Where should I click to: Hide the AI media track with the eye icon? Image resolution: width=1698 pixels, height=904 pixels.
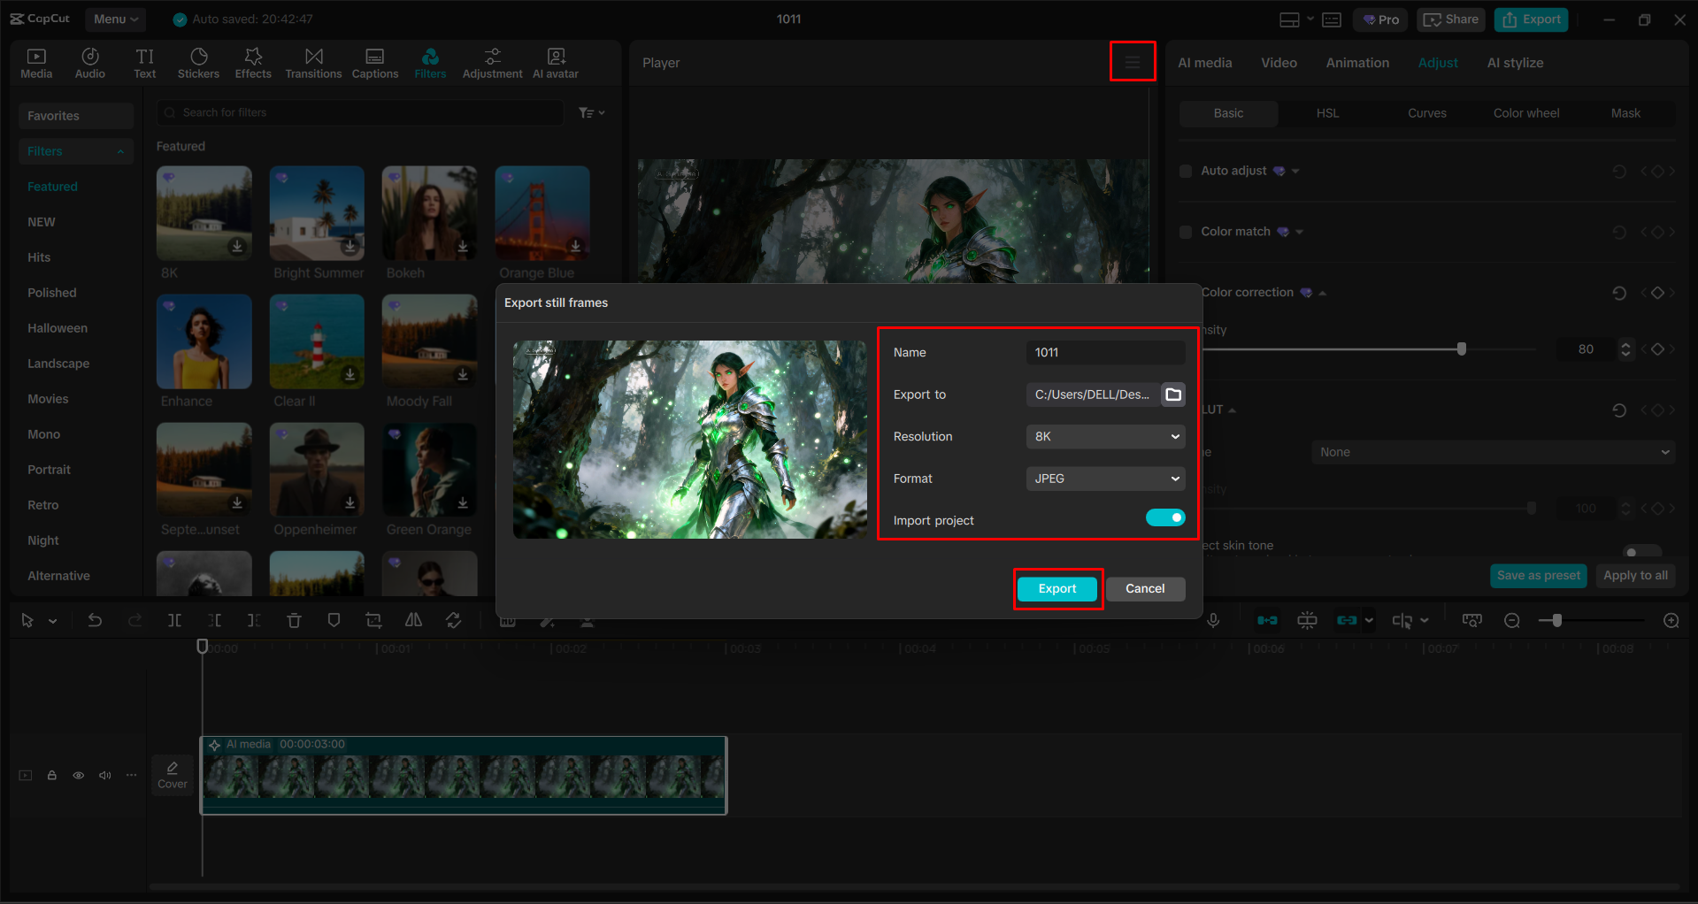pos(78,775)
